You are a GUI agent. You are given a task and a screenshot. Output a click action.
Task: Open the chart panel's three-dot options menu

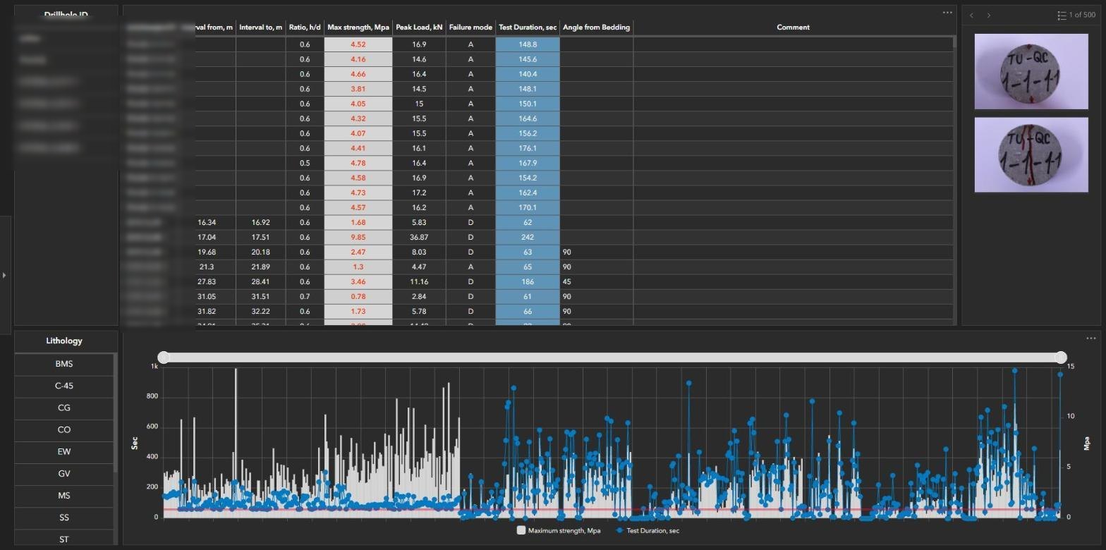point(1091,338)
